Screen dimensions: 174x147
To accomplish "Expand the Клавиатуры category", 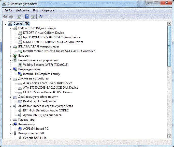I will 11,120.
